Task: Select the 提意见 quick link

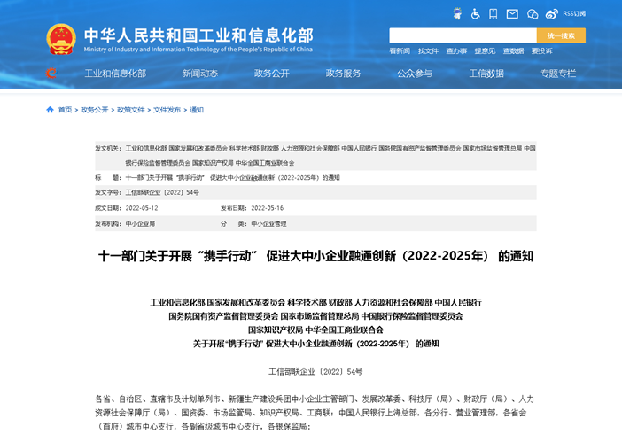Action: (485, 51)
